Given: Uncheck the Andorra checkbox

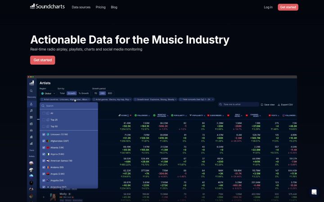Looking at the screenshot, I should click(44, 167).
